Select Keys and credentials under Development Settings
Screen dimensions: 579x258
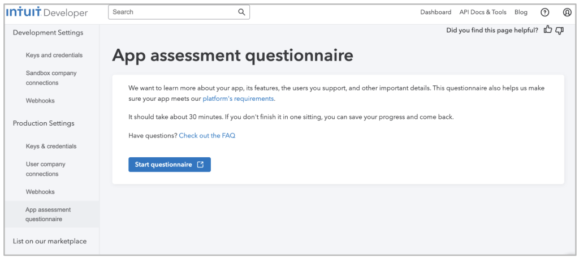[54, 55]
